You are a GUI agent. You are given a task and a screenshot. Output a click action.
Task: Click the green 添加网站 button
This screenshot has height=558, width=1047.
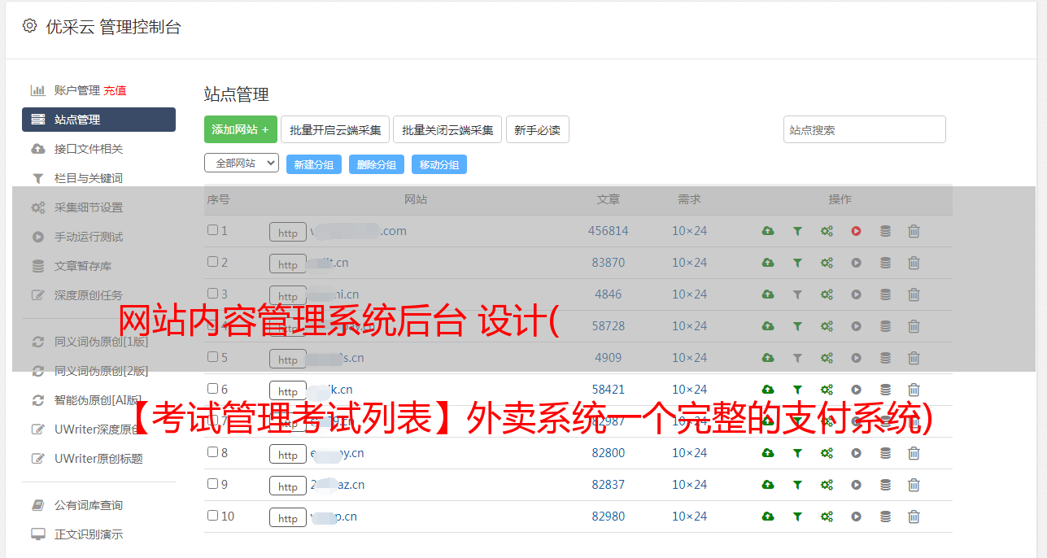[240, 129]
